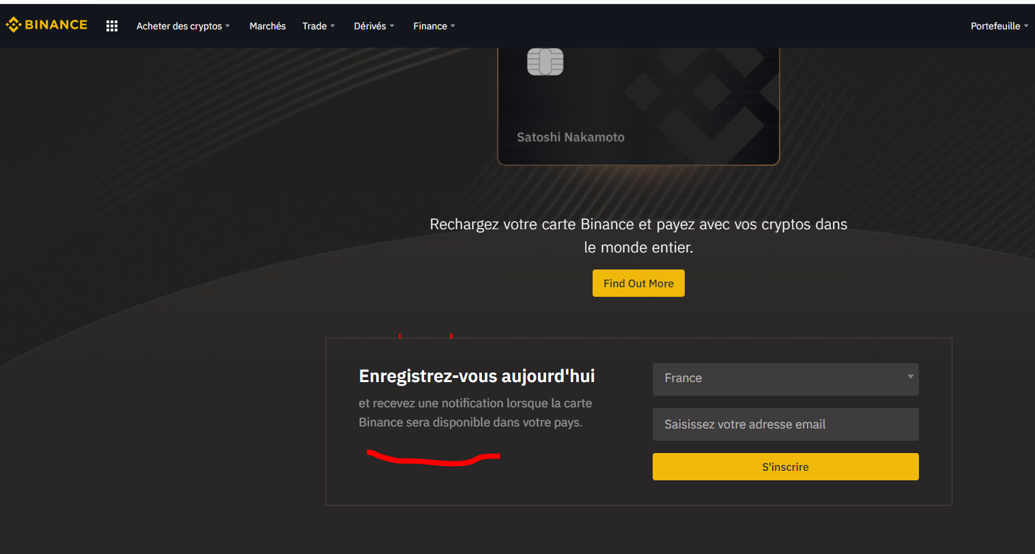Expand the Dérivés menu

click(374, 26)
